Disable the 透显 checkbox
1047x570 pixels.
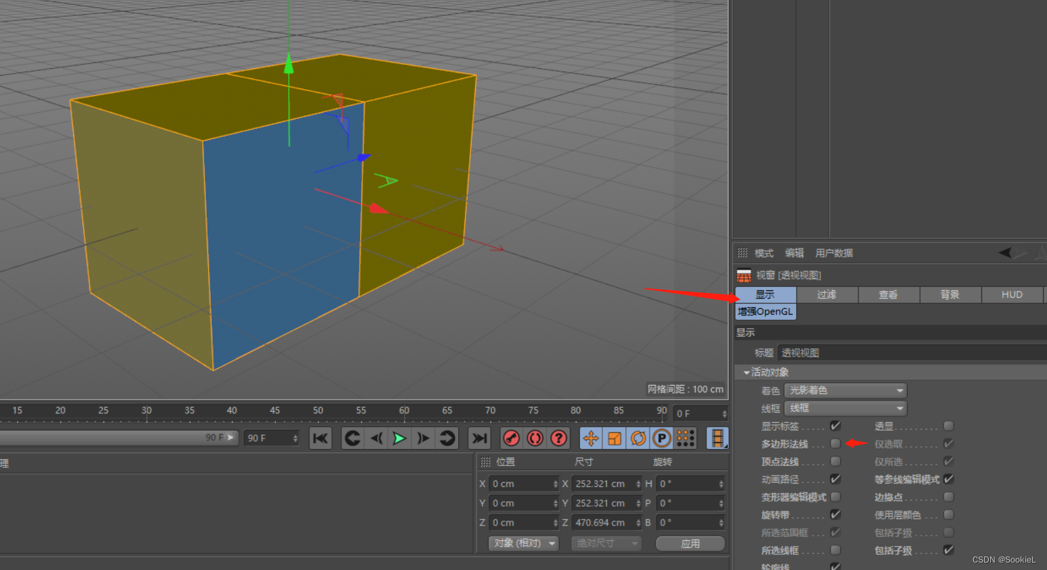(948, 426)
